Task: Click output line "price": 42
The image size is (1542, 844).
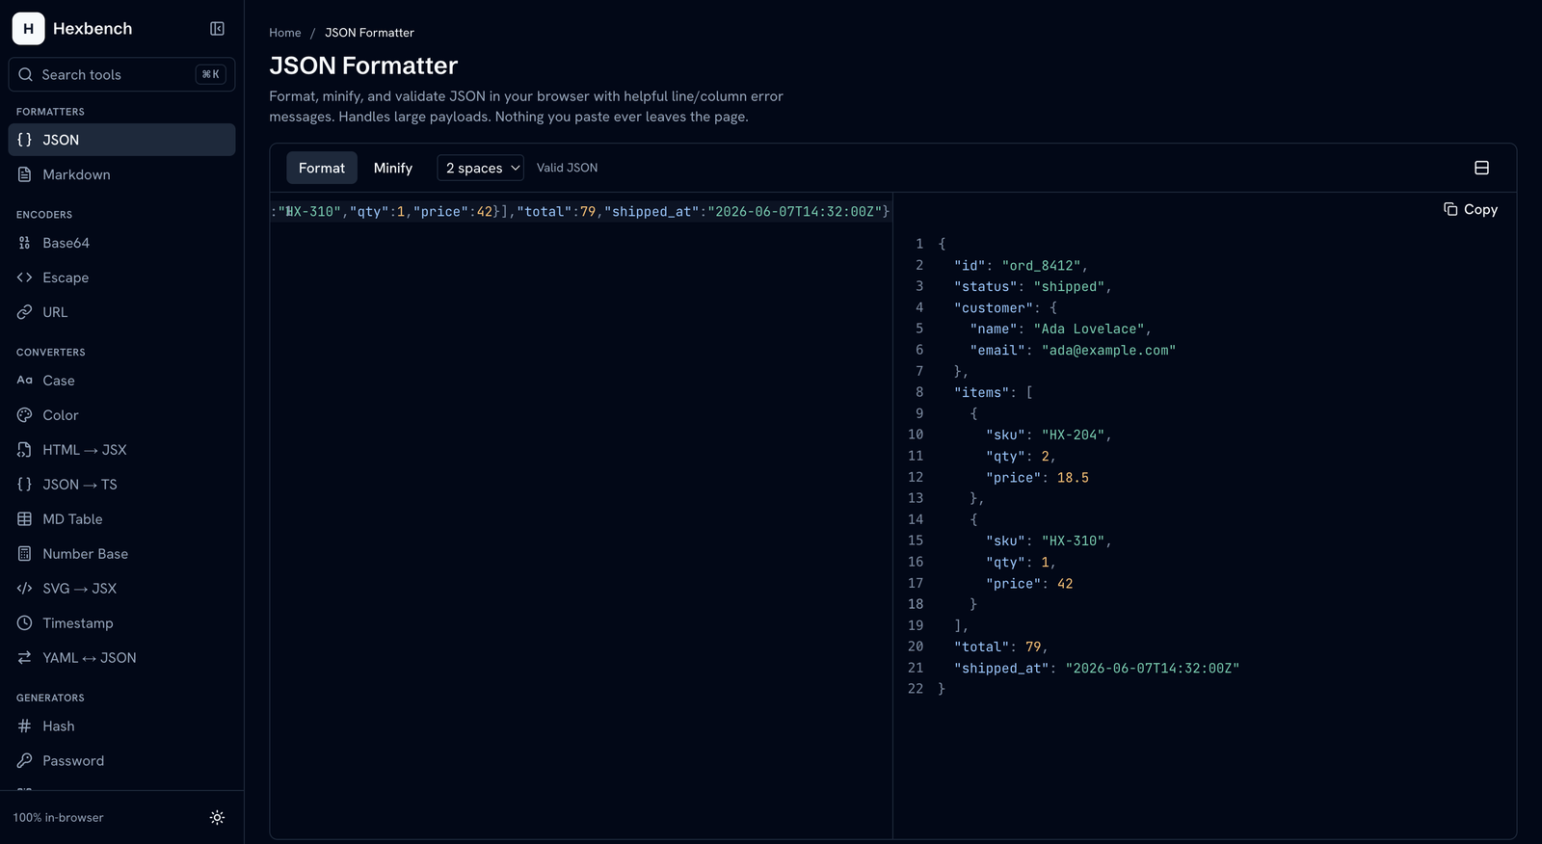Action: coord(1029,583)
